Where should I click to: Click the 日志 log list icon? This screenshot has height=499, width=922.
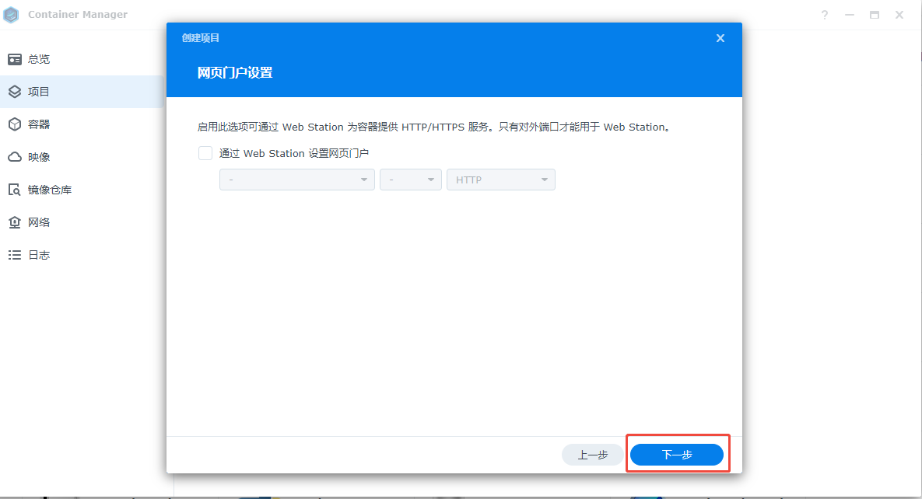point(15,255)
